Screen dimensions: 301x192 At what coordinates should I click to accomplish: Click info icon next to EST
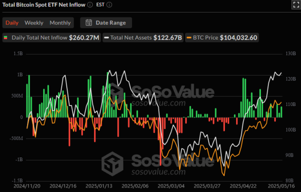click(x=109, y=5)
